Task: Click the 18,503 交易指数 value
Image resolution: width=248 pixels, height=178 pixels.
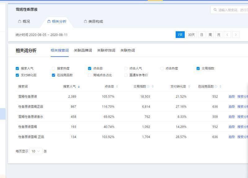Action: (145, 96)
